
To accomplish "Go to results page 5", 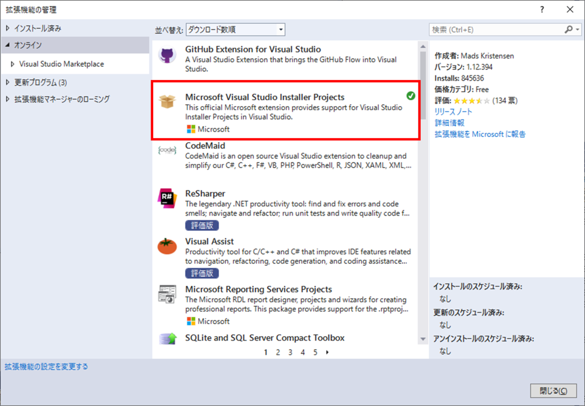I will coord(315,352).
